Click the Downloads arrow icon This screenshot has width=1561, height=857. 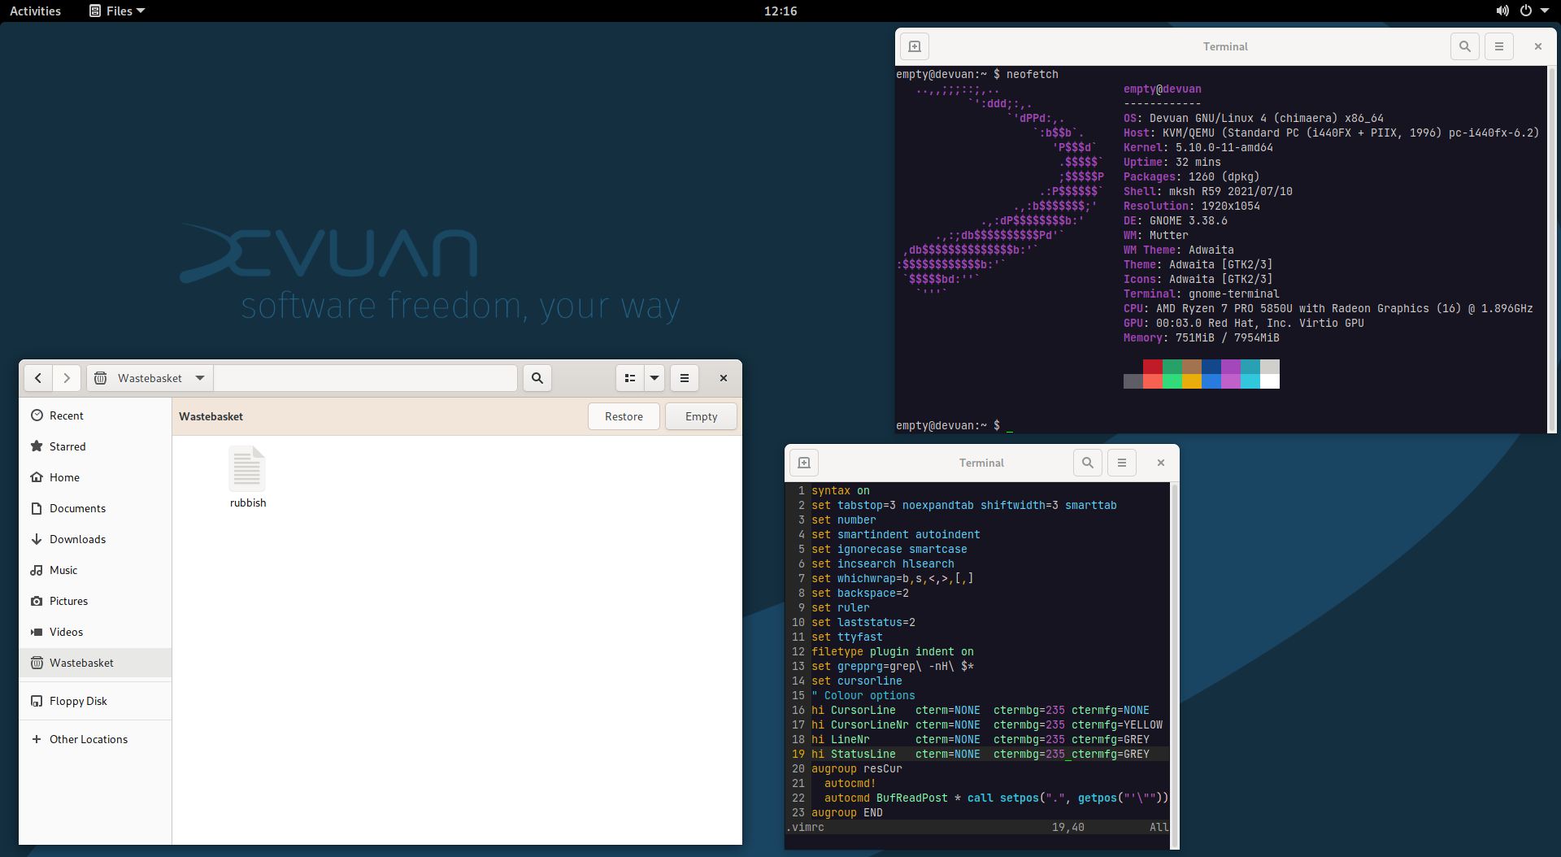click(x=37, y=539)
